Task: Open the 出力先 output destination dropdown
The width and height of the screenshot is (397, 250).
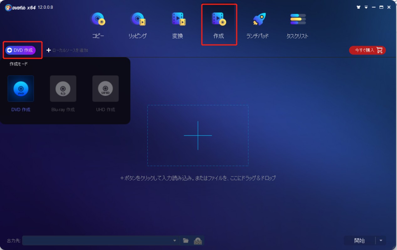Action: tap(175, 241)
